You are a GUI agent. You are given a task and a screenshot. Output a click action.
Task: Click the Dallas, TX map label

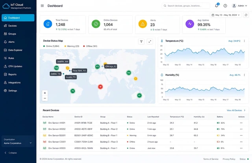(56, 74)
